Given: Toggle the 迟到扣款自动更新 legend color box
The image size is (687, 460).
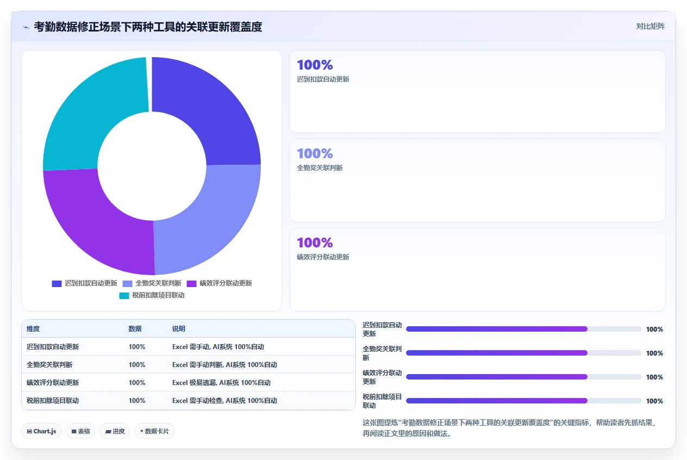Looking at the screenshot, I should 57,283.
